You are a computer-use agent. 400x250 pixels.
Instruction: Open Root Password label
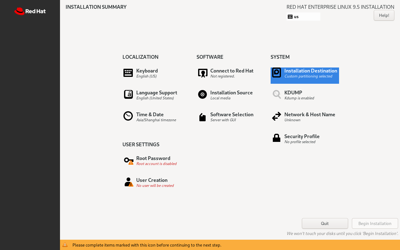pyautogui.click(x=153, y=158)
